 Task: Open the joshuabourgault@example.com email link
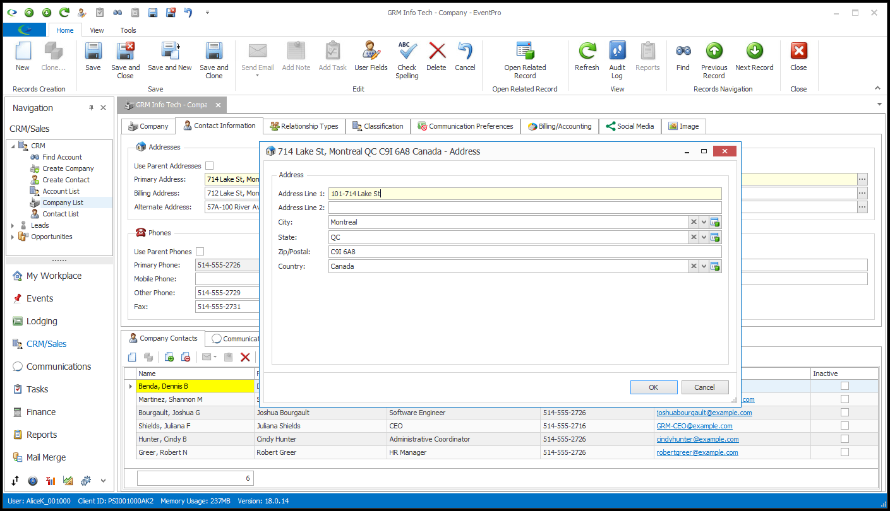[704, 413]
